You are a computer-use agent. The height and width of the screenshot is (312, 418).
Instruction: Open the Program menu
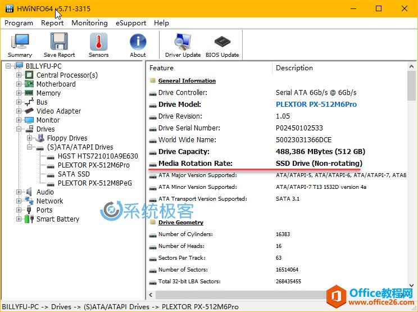19,23
